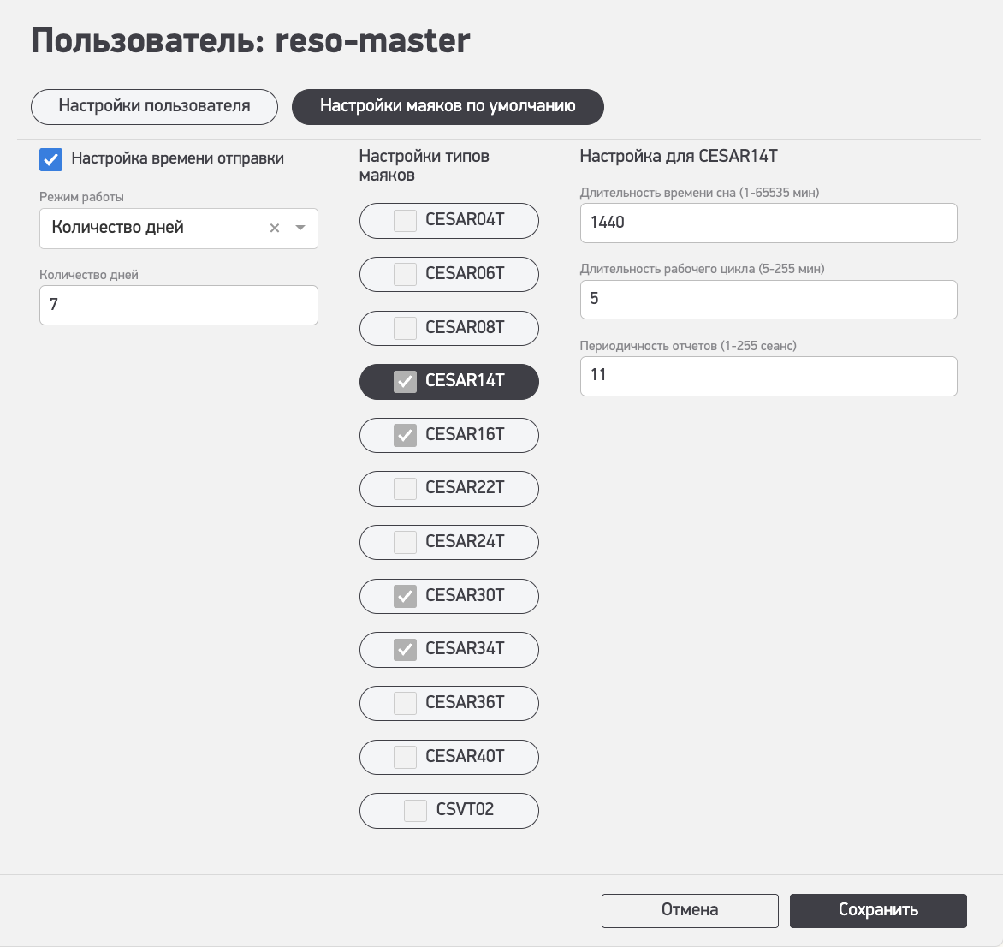This screenshot has width=1003, height=947.
Task: Enable the CESAR04T beacon checkbox
Action: (405, 221)
